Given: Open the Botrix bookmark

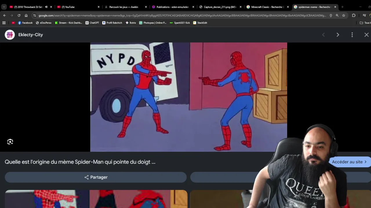Looking at the screenshot, I should [x=131, y=23].
